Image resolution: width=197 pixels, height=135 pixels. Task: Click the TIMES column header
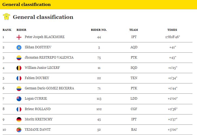coord(172,30)
